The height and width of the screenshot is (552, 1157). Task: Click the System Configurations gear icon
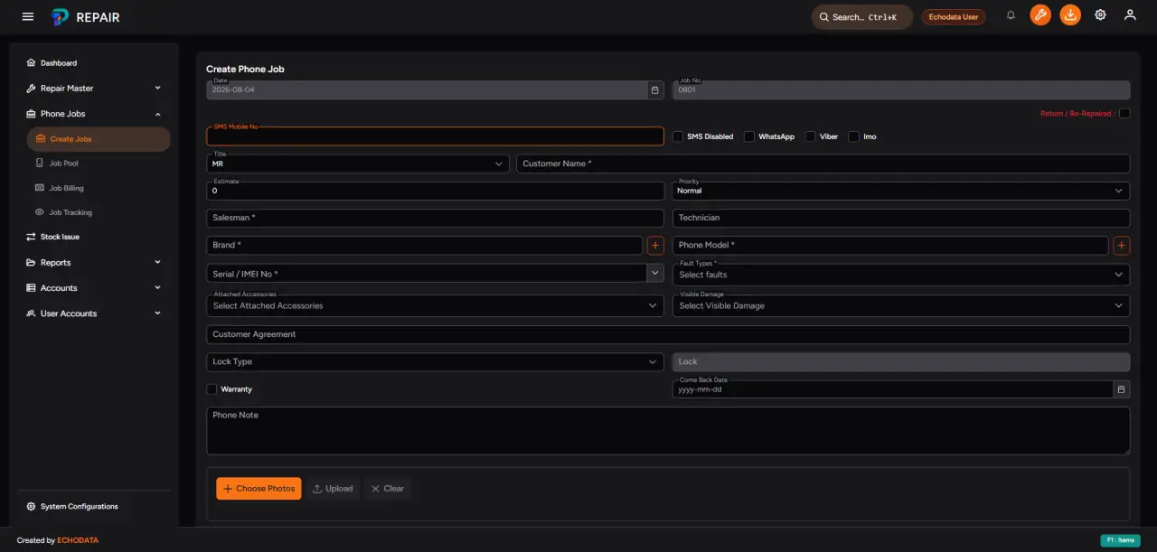pos(32,507)
